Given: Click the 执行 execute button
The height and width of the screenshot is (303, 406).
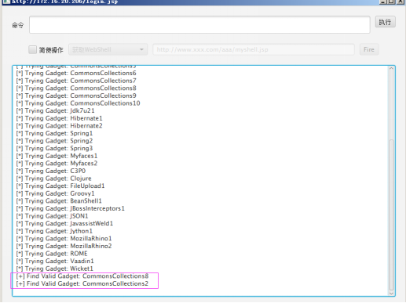Looking at the screenshot, I should point(385,22).
